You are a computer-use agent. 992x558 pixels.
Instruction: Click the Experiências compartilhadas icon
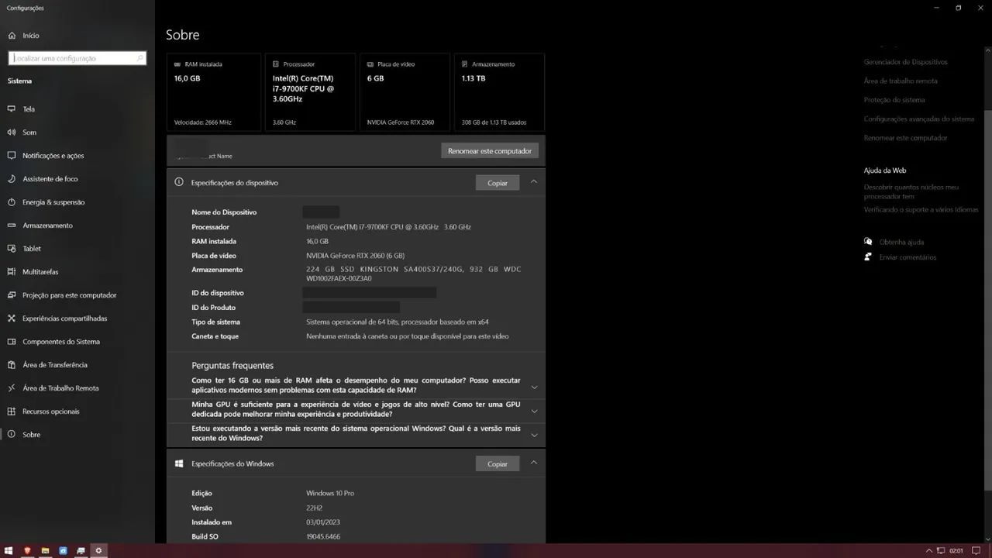pyautogui.click(x=12, y=319)
